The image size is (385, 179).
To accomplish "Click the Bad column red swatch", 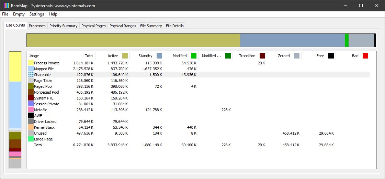I will (x=365, y=56).
